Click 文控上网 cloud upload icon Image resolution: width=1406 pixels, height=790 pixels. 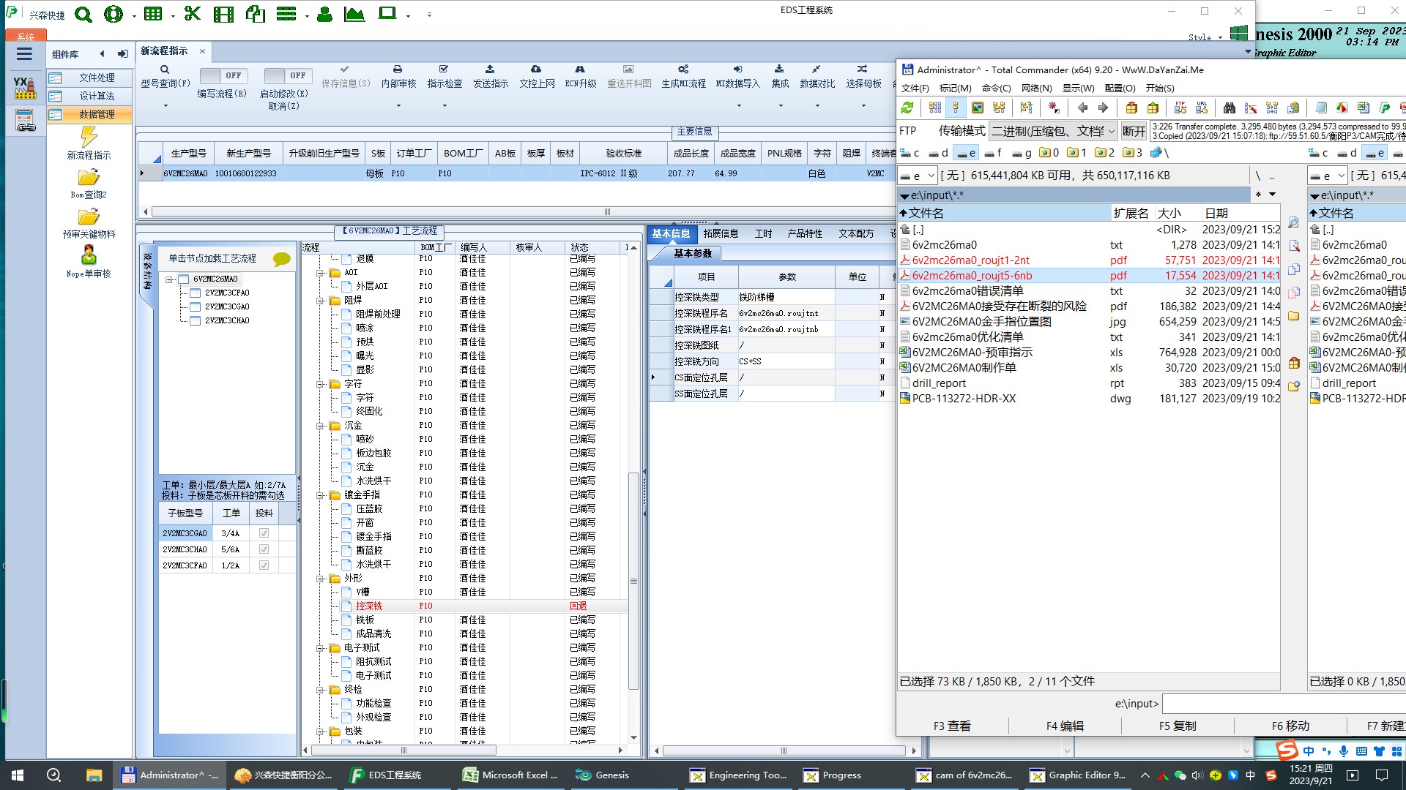pos(537,76)
